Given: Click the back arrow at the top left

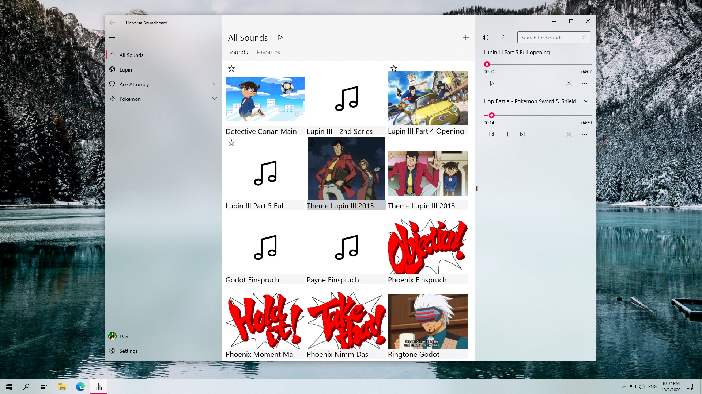Looking at the screenshot, I should [112, 23].
